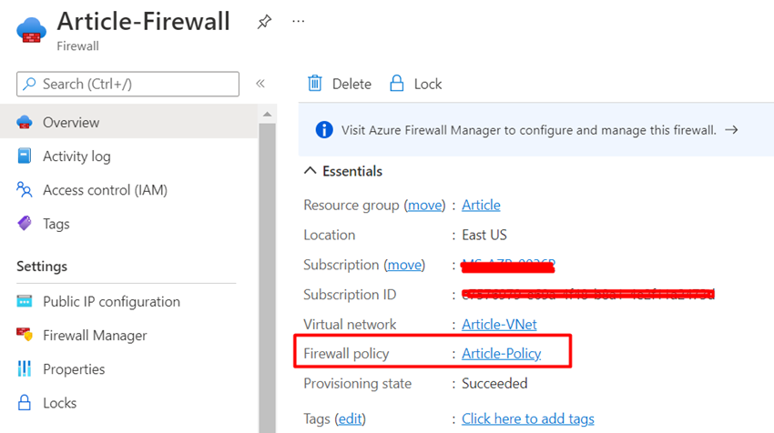This screenshot has height=433, width=774.
Task: Collapse the sidebar with double chevron
Action: click(x=260, y=84)
